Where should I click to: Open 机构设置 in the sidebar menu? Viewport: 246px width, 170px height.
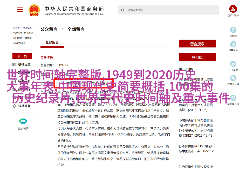click(x=24, y=64)
